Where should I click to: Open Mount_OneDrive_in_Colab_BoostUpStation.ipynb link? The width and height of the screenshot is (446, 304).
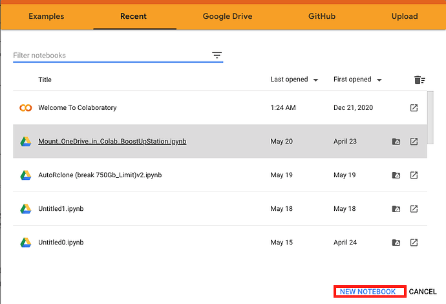coord(112,142)
